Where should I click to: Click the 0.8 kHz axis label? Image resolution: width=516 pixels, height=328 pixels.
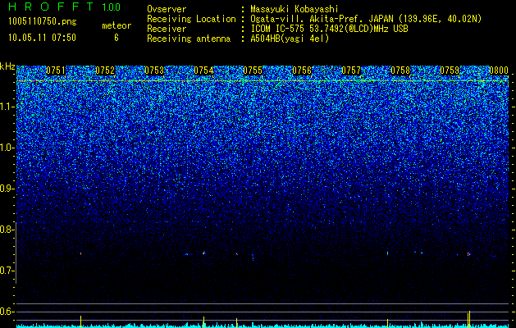pyautogui.click(x=7, y=230)
